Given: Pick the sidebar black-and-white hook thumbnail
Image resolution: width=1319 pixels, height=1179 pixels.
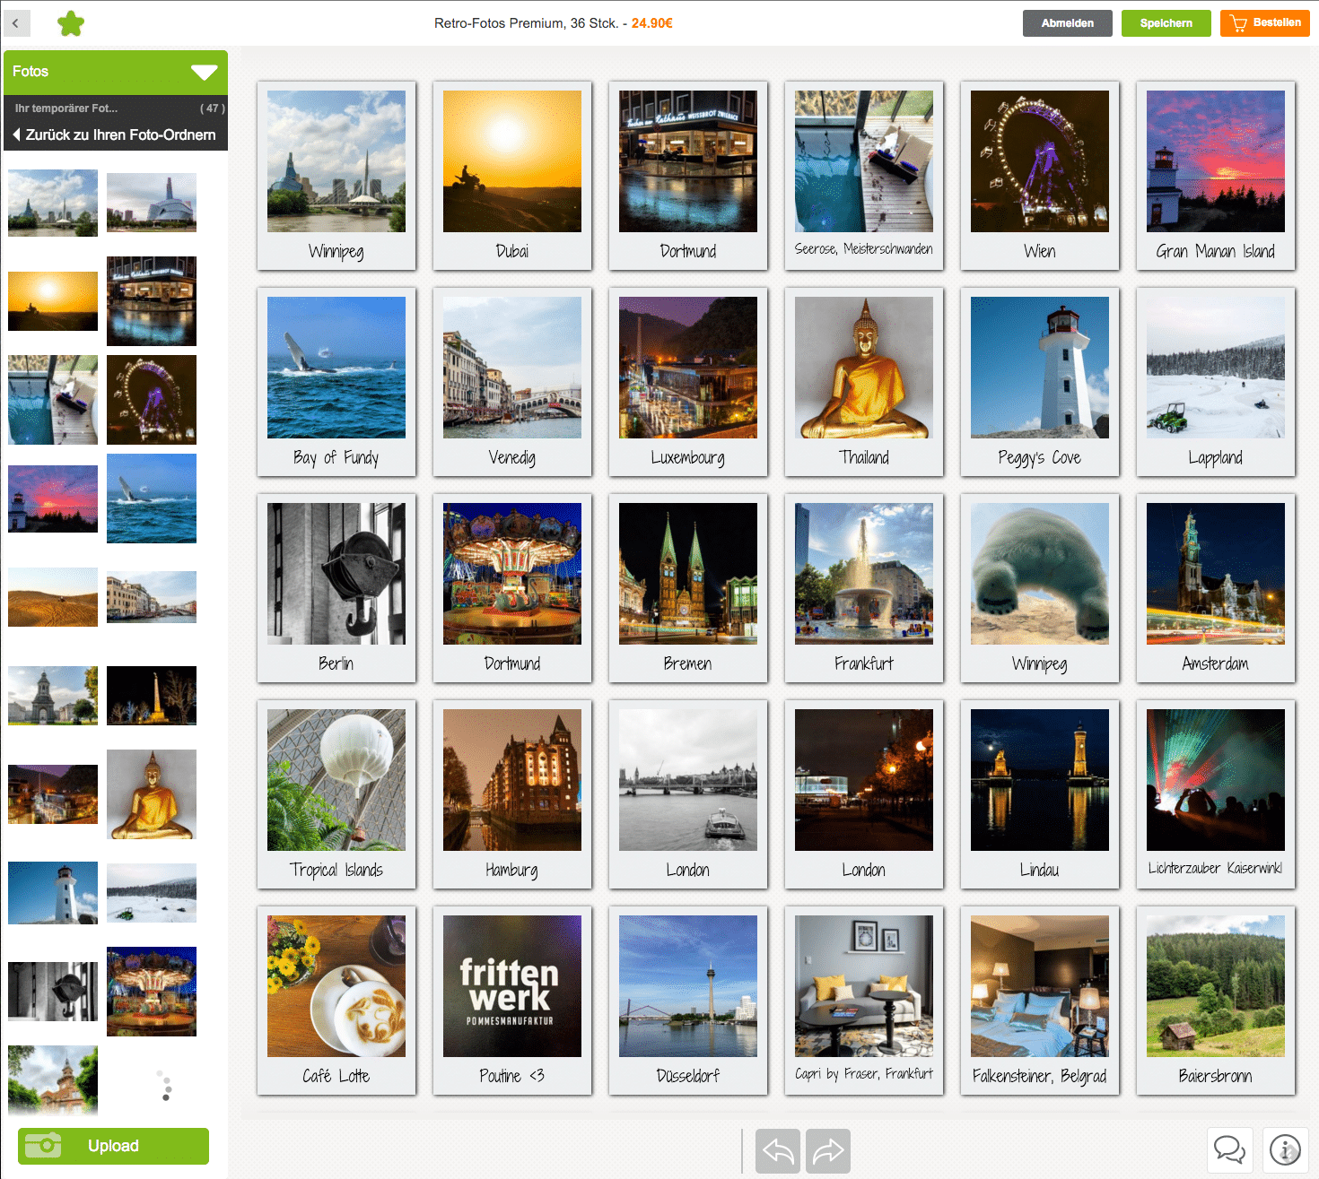Looking at the screenshot, I should coord(53,992).
